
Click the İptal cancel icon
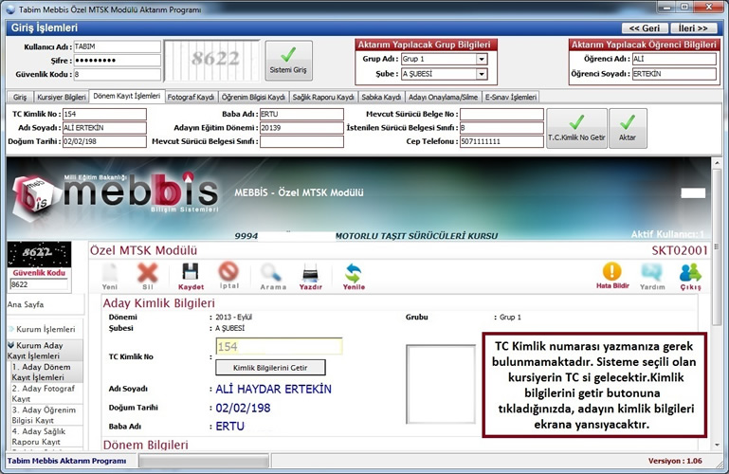[x=228, y=276]
